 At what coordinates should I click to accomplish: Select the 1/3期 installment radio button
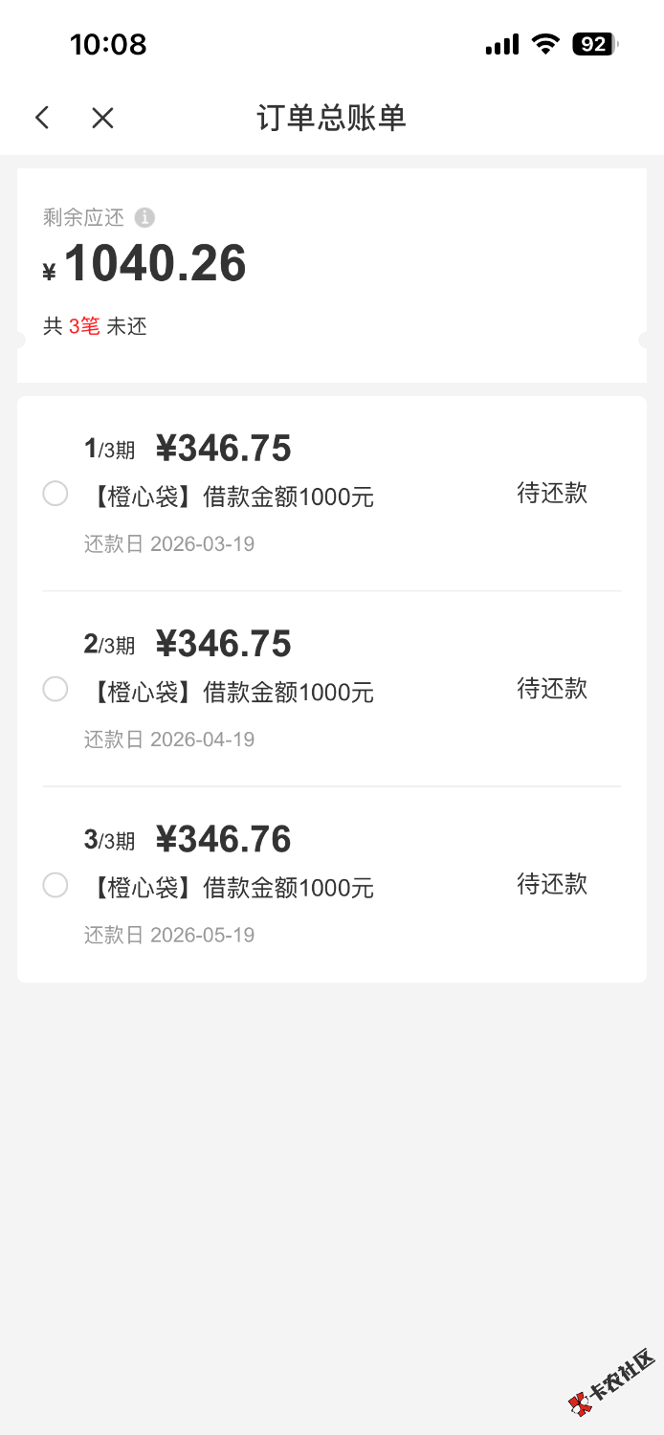coord(55,494)
